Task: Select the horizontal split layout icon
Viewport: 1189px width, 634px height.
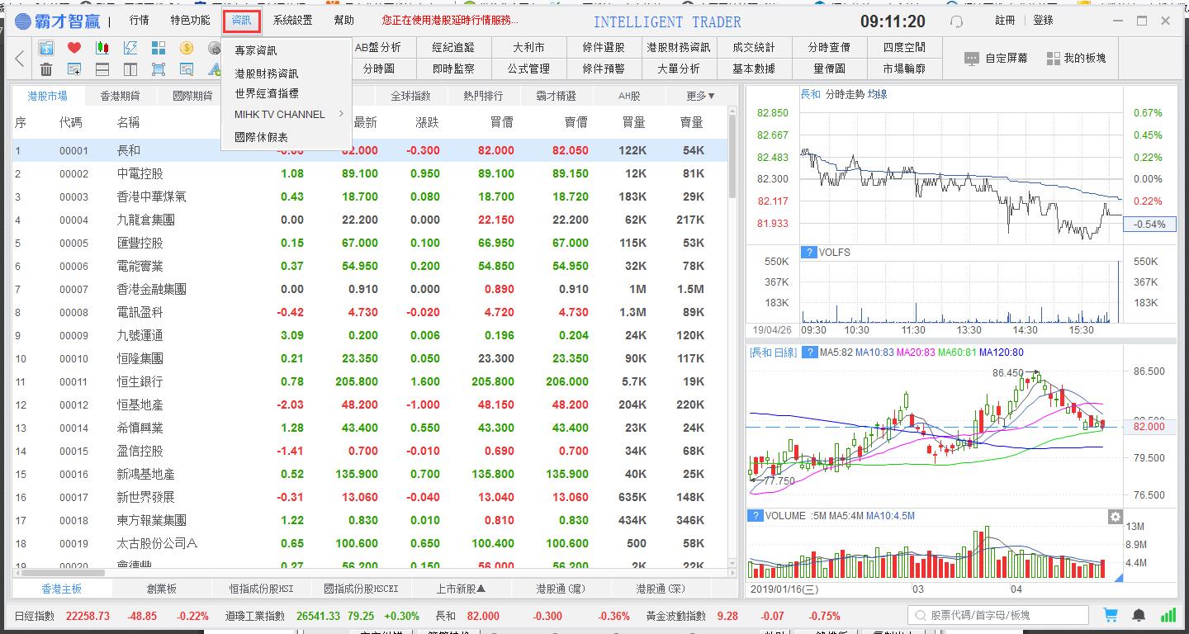Action: (x=102, y=69)
